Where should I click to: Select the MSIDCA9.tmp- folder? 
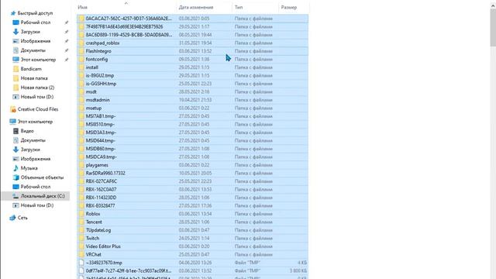tap(102, 157)
